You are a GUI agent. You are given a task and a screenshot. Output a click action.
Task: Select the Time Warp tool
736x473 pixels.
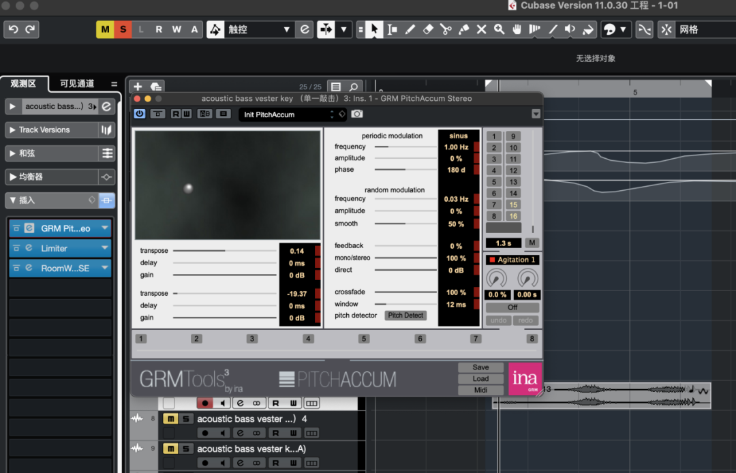click(x=535, y=29)
